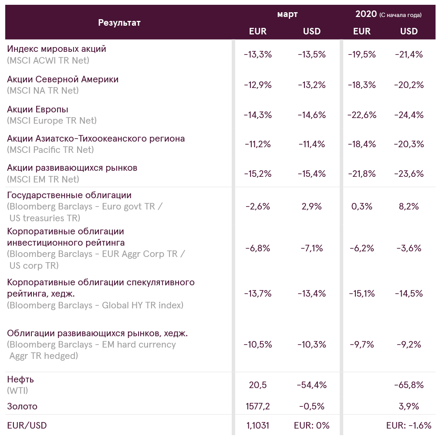Click the value '-23,6%' emerging markets
The height and width of the screenshot is (446, 446).
[x=409, y=174]
